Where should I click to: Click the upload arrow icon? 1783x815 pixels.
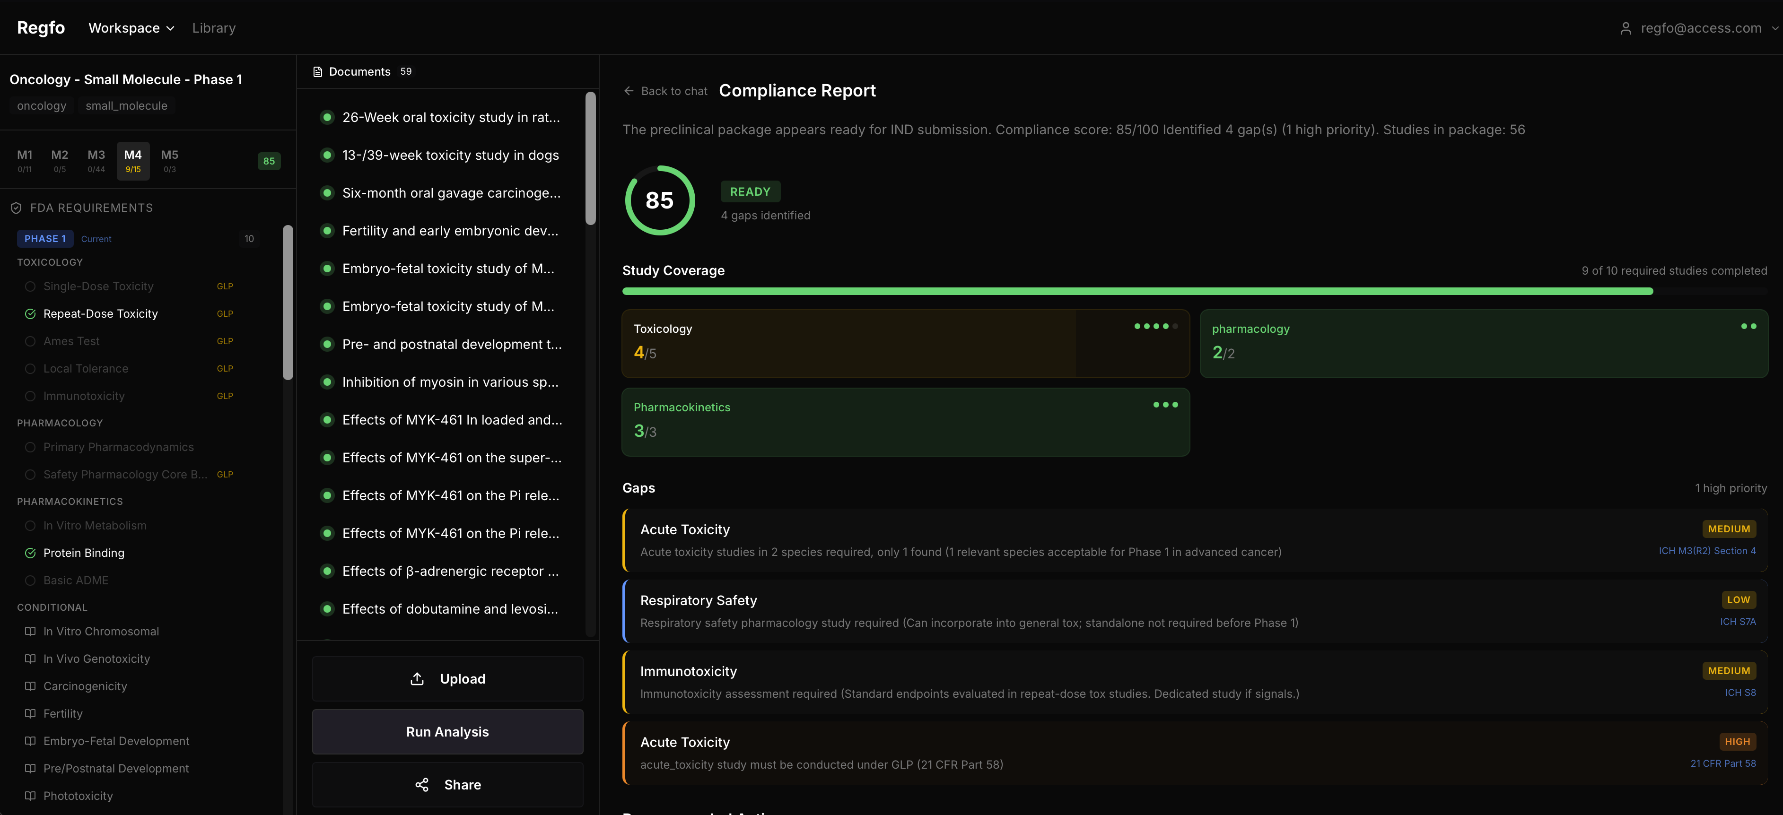tap(417, 679)
